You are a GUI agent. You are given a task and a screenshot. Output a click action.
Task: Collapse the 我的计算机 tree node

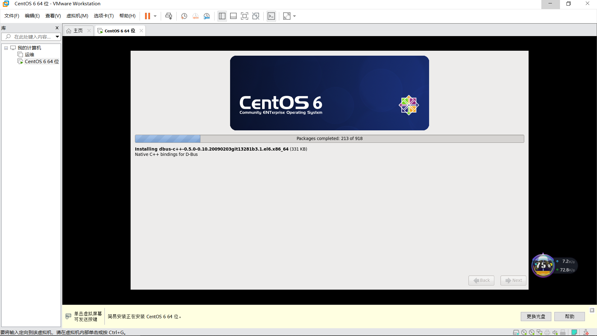6,48
